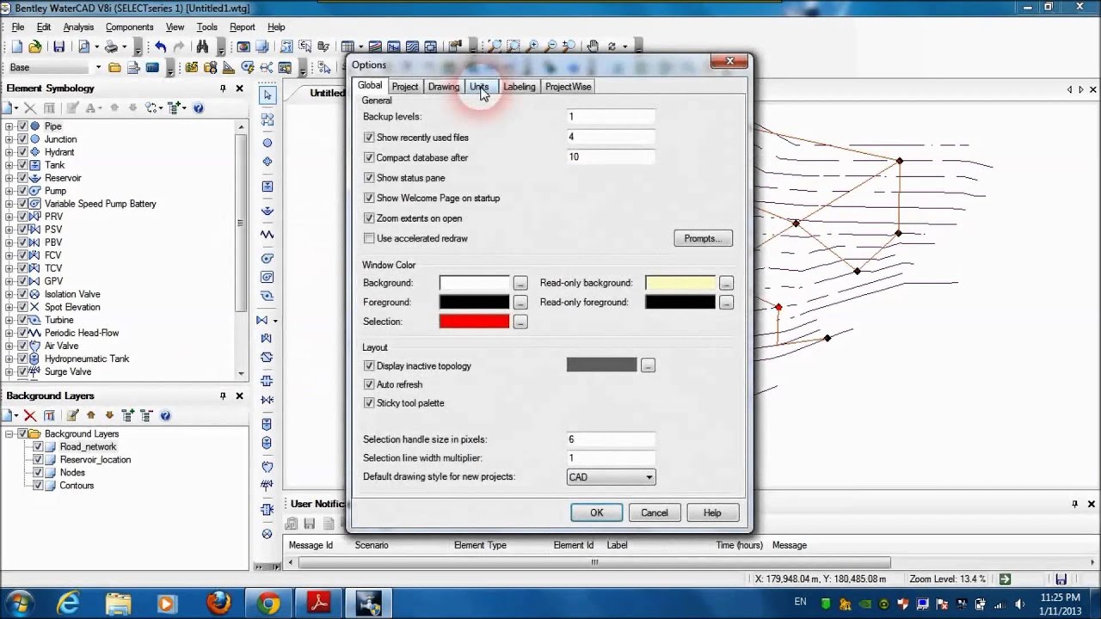Click the yellow Read-only background swatch

pyautogui.click(x=680, y=283)
